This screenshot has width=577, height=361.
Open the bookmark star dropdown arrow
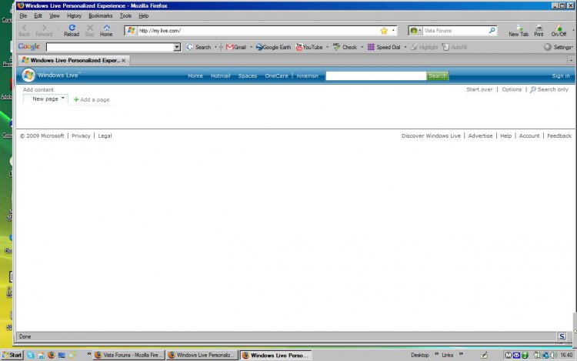(x=393, y=31)
